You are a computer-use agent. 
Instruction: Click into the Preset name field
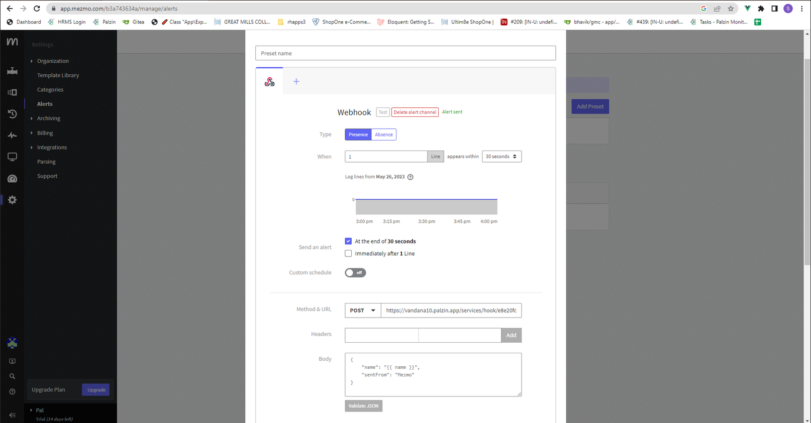click(x=405, y=53)
